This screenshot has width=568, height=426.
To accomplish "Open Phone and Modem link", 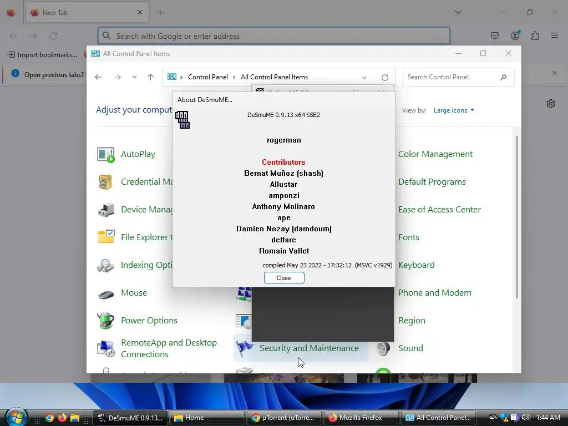I will (x=435, y=293).
